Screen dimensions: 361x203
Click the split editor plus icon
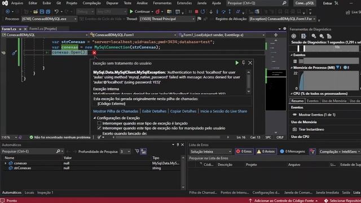[x=276, y=35]
